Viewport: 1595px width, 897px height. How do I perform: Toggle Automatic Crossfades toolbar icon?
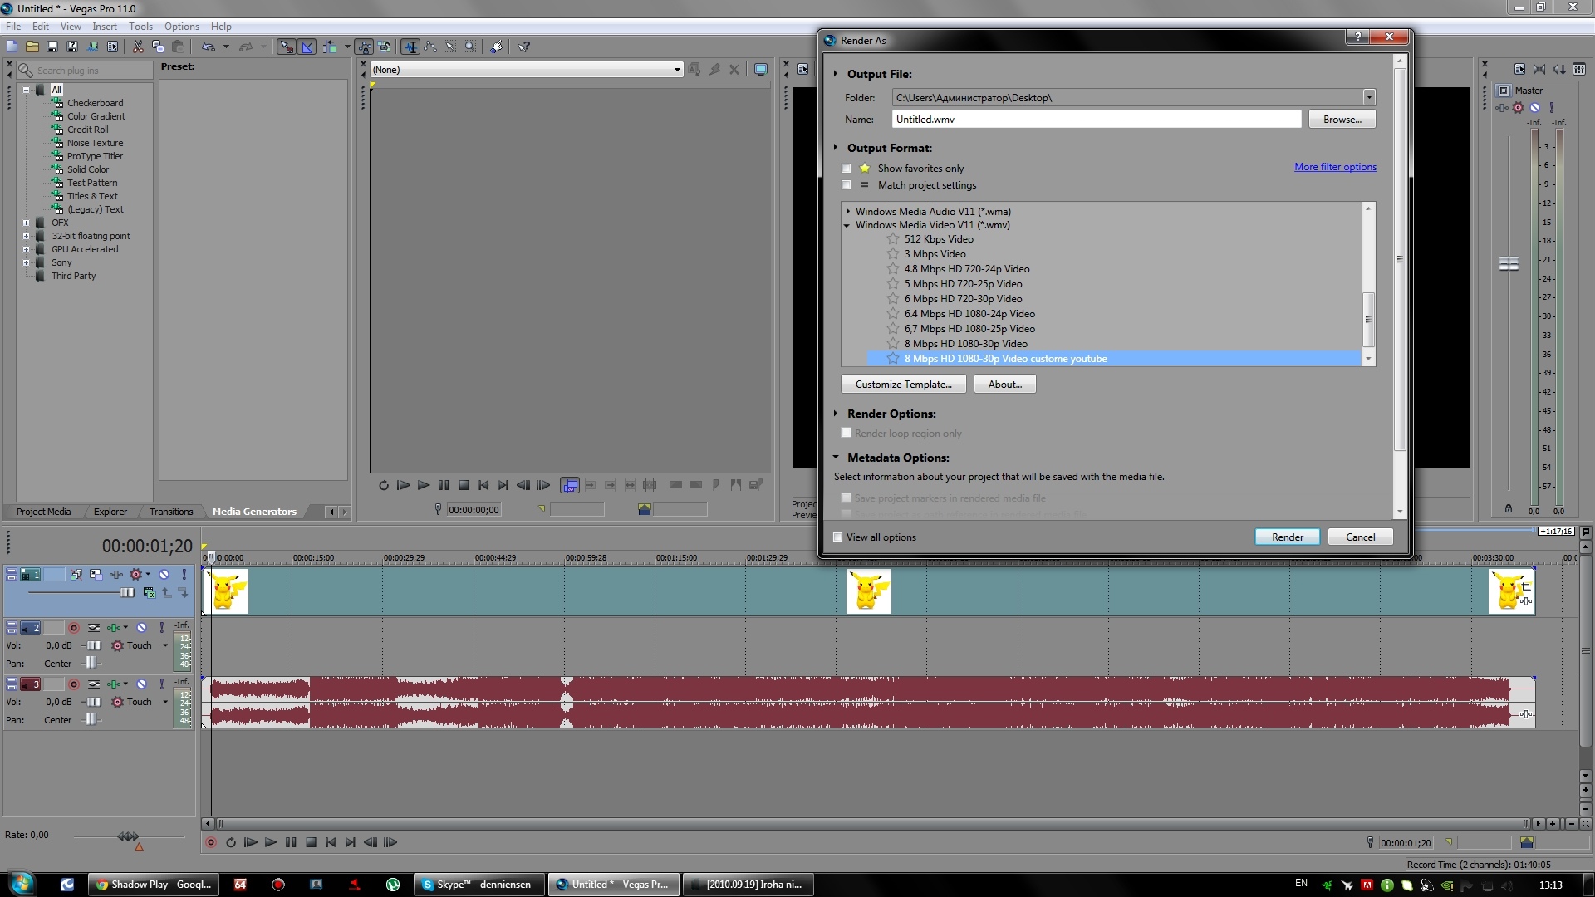tap(307, 47)
